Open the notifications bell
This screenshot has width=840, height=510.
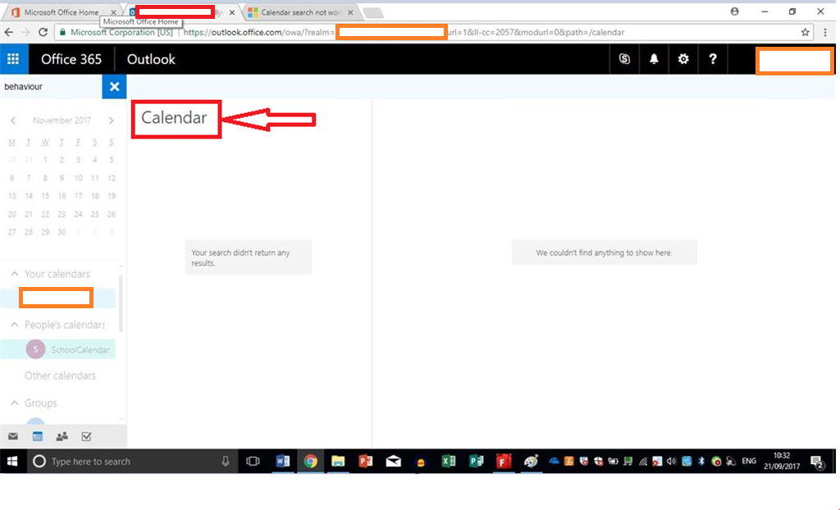[654, 59]
